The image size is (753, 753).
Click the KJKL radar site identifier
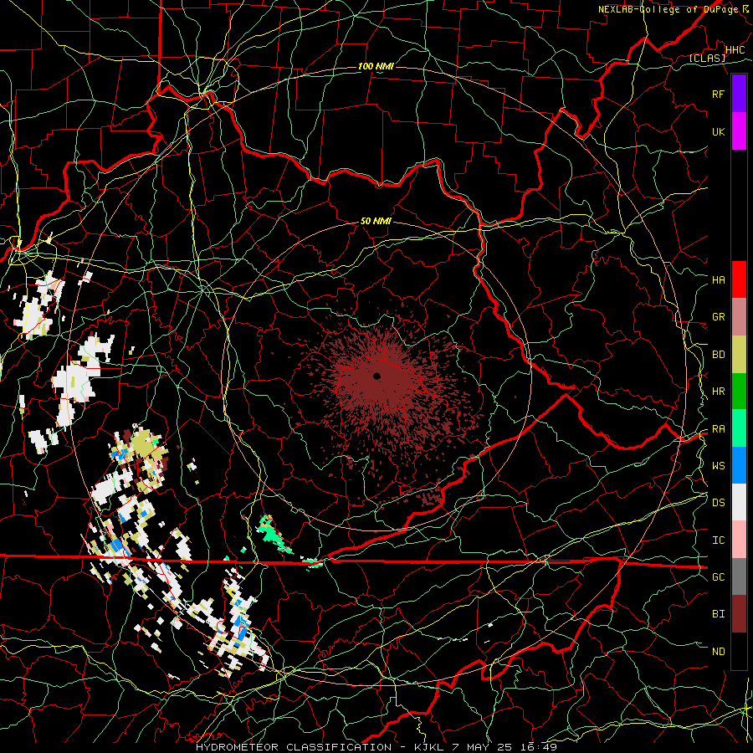click(x=430, y=747)
